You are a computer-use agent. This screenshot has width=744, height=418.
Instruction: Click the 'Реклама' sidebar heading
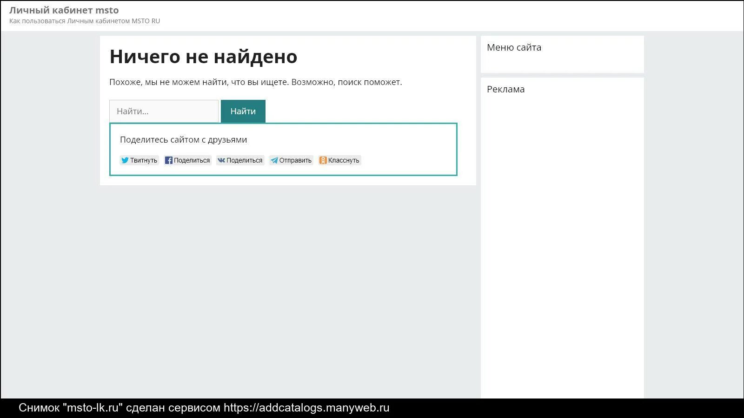(x=505, y=89)
